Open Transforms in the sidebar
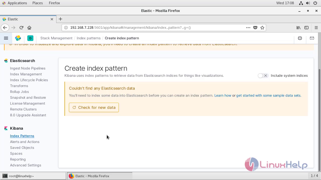The width and height of the screenshot is (321, 180). pyautogui.click(x=19, y=86)
